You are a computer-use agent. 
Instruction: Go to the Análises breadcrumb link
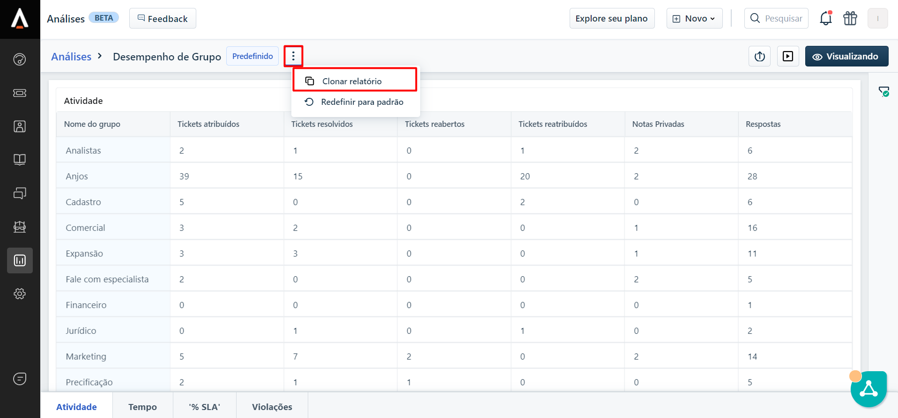click(71, 57)
